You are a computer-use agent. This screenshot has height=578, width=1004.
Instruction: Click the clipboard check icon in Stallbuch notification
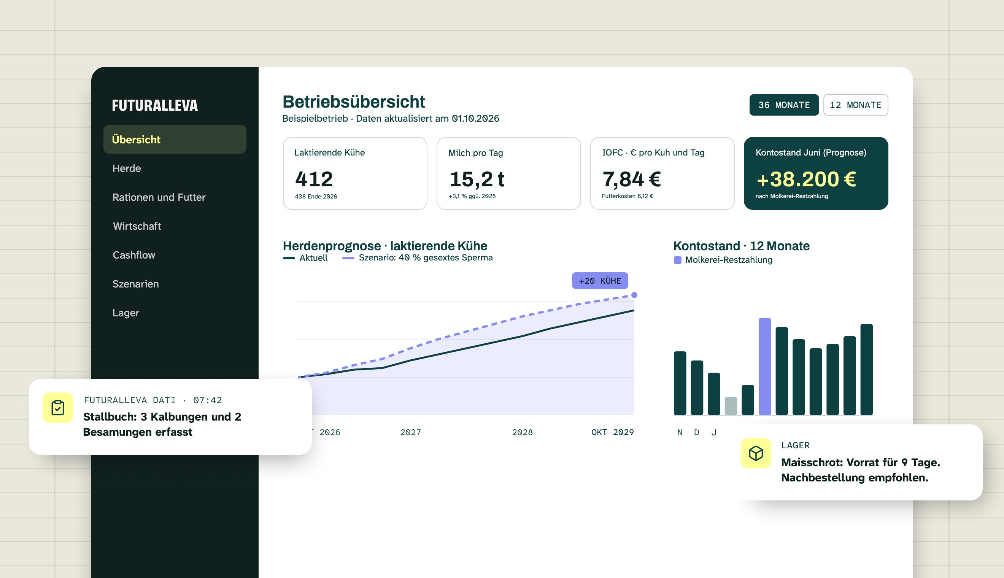[x=57, y=408]
